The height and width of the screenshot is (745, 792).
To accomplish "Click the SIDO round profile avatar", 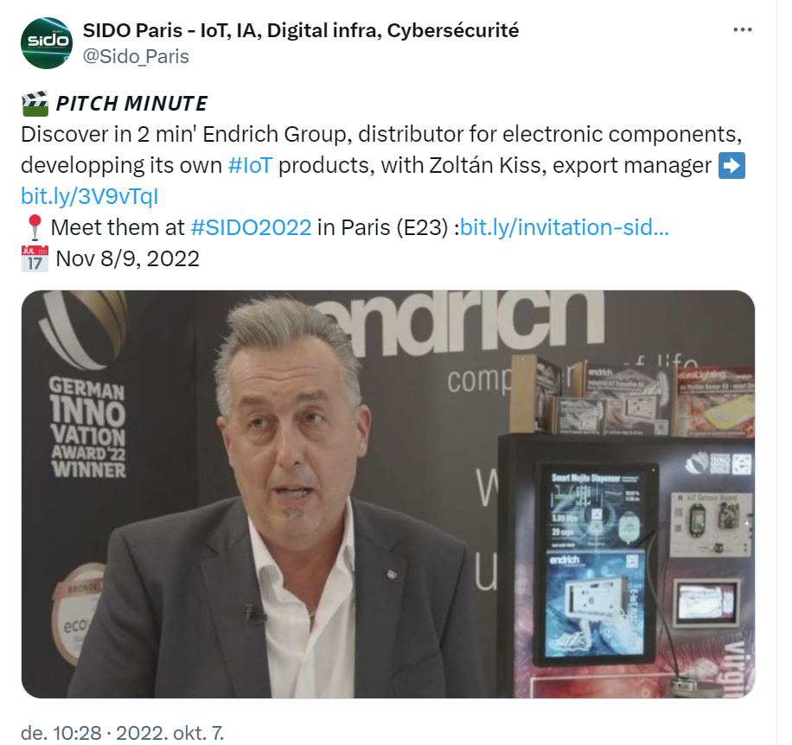I will pyautogui.click(x=47, y=43).
